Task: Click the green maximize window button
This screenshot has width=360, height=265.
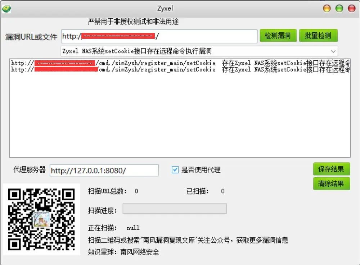Action: [339, 9]
